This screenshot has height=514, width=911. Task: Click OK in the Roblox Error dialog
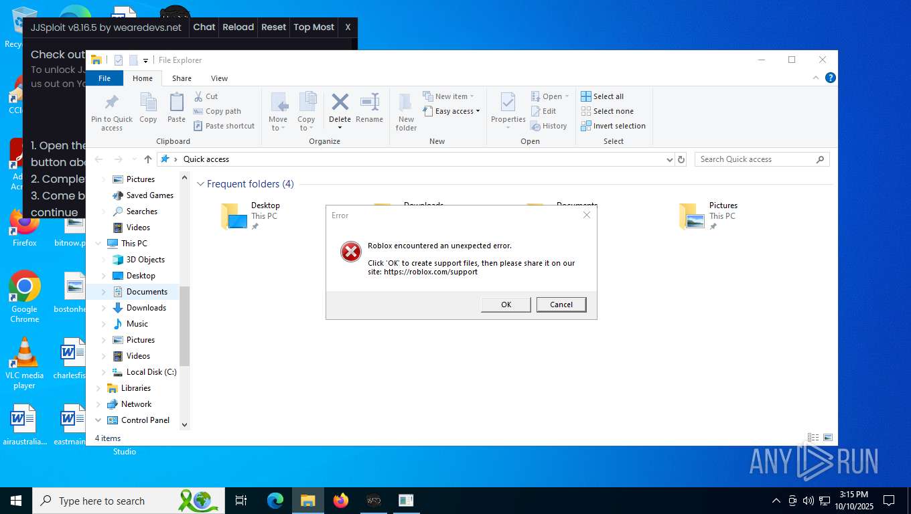[x=506, y=305]
